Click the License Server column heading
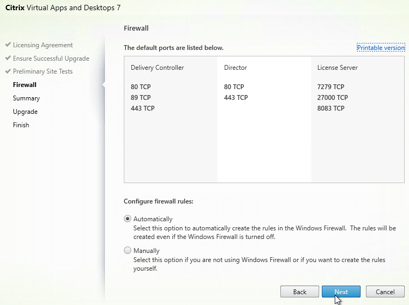Screen dimensions: 409x305 click(337, 68)
